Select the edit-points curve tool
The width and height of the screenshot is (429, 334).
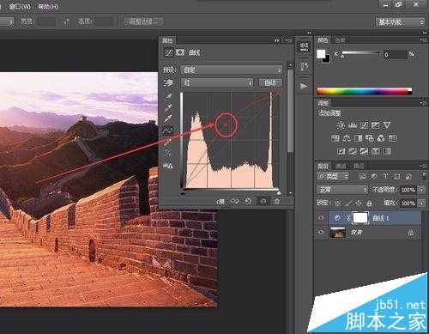click(x=168, y=130)
